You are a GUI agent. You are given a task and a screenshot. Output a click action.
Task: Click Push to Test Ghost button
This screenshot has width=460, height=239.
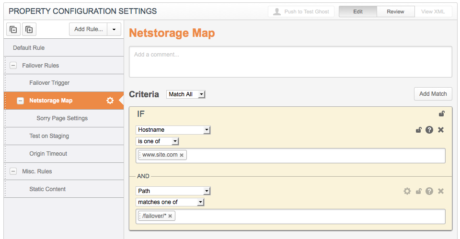tap(301, 11)
